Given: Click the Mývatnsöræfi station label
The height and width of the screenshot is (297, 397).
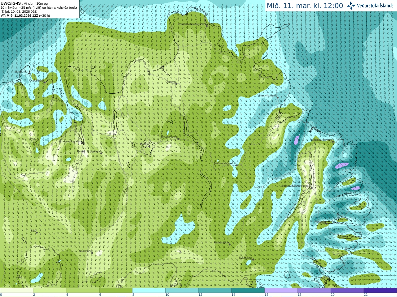Looking at the screenshot, I should pyautogui.click(x=169, y=137).
